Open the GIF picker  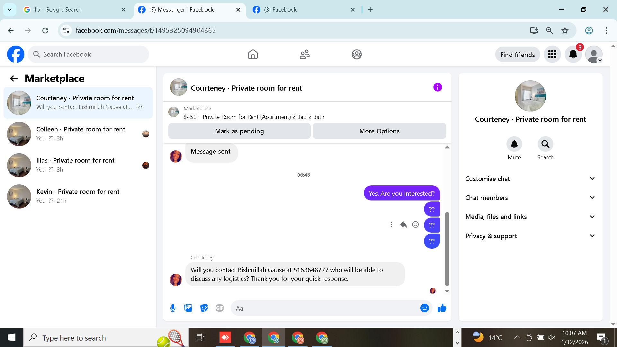[219, 308]
